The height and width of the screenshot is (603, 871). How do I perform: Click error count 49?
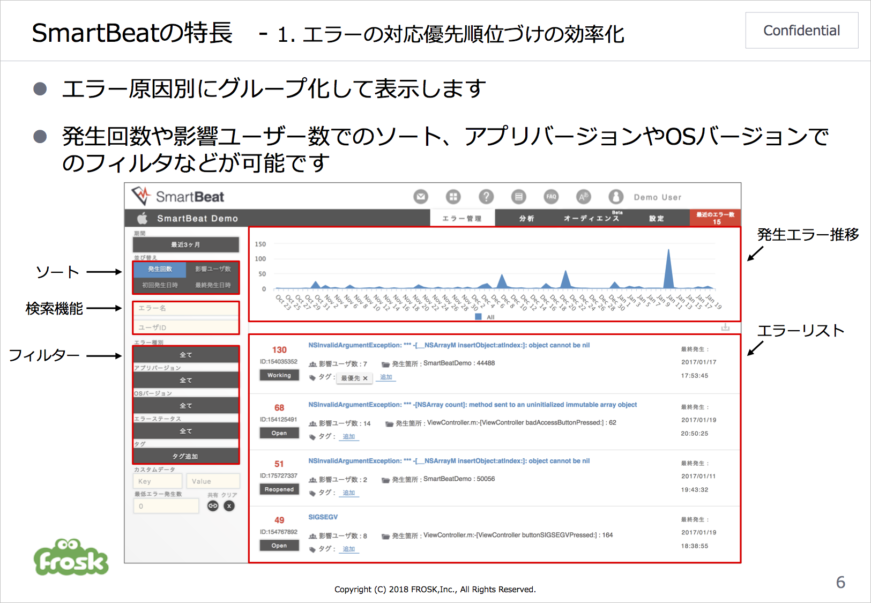[x=279, y=520]
